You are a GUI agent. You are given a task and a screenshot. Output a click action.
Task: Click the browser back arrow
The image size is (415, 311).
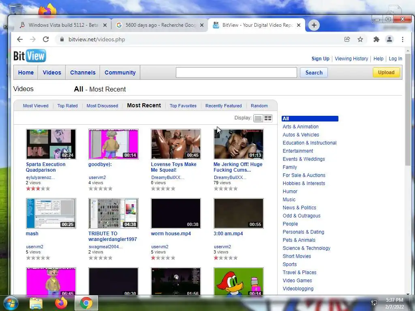coord(20,39)
